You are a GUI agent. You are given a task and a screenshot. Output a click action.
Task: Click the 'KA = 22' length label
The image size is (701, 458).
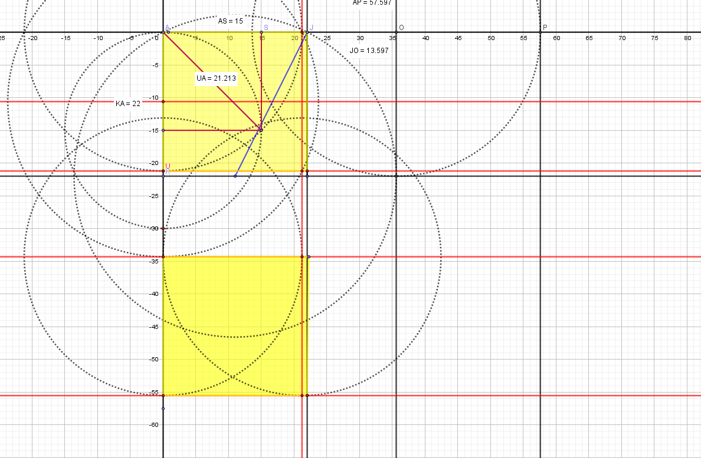(x=128, y=103)
